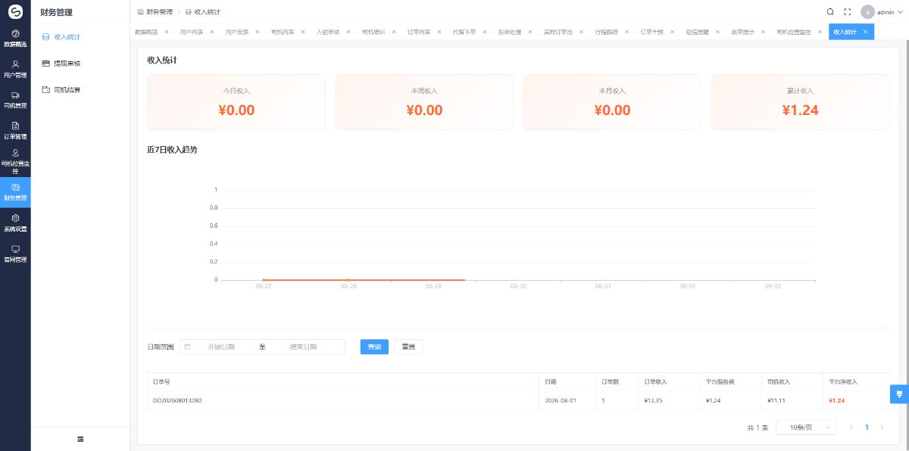
Task: Go to pagination page 1
Action: (867, 428)
